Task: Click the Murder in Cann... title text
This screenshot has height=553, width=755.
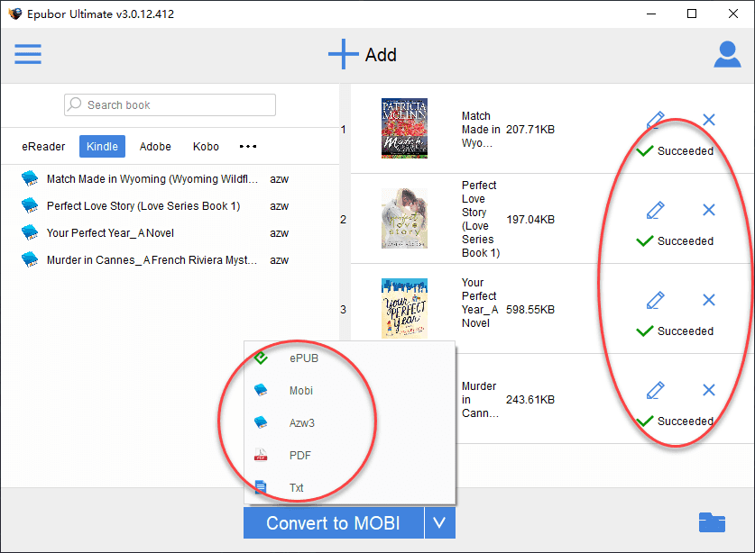Action: (x=480, y=400)
